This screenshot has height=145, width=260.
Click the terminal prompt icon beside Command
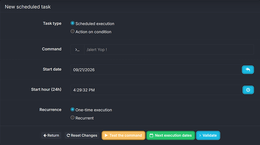(x=78, y=50)
